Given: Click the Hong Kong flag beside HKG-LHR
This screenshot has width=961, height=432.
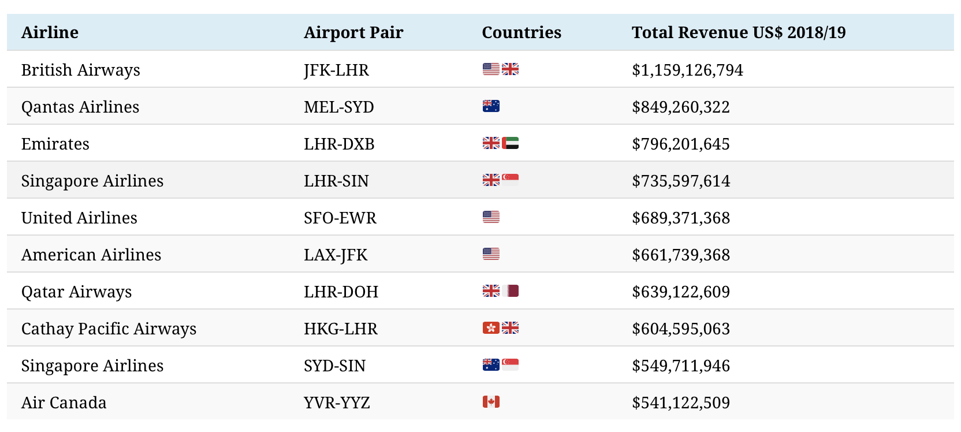Looking at the screenshot, I should pyautogui.click(x=491, y=328).
